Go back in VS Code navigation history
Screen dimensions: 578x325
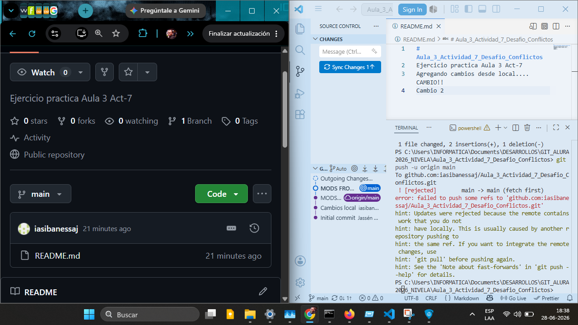pyautogui.click(x=339, y=9)
